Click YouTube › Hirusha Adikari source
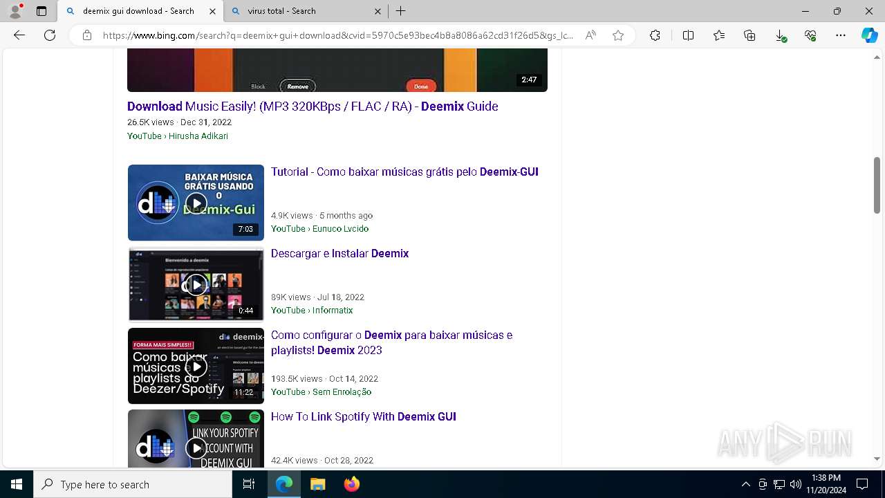The height and width of the screenshot is (498, 885). pos(178,136)
